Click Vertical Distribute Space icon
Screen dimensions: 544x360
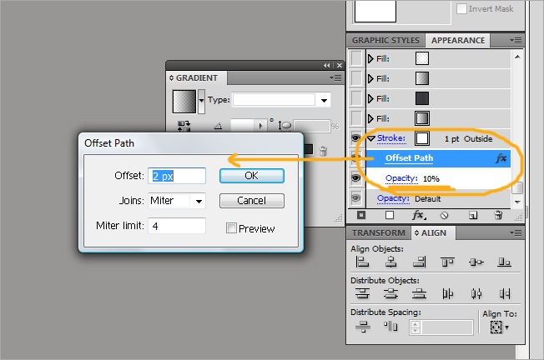(x=363, y=327)
